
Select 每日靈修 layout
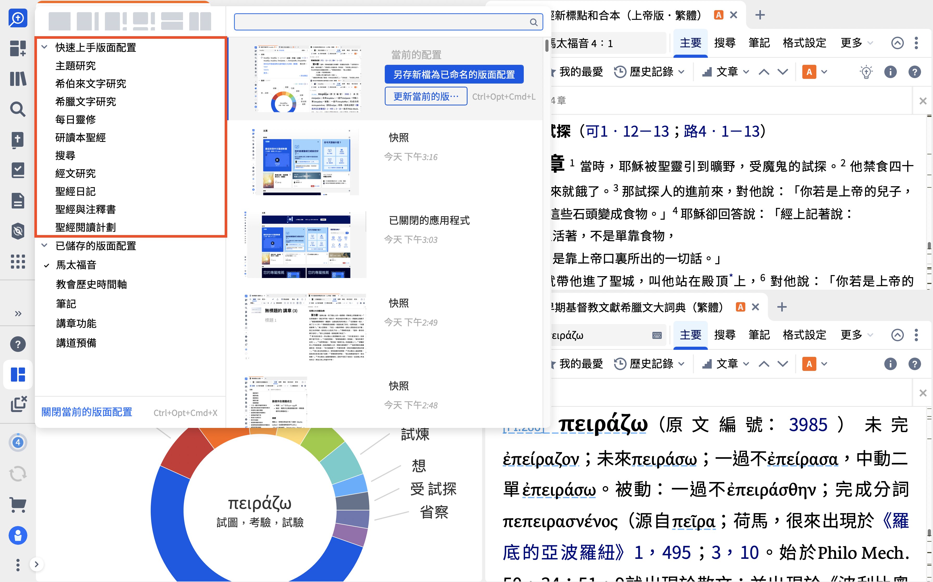pos(75,120)
